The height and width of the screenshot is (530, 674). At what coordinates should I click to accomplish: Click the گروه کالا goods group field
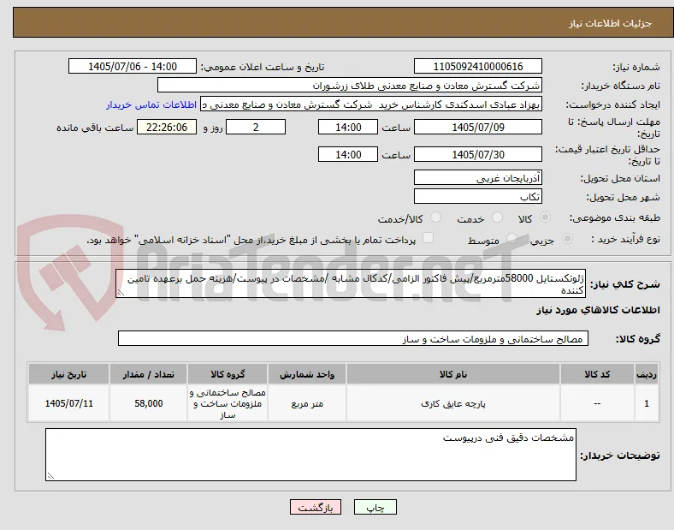(x=353, y=338)
